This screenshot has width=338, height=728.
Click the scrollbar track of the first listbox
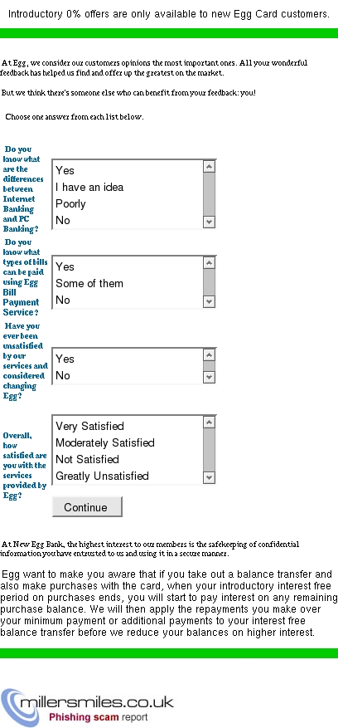point(209,194)
